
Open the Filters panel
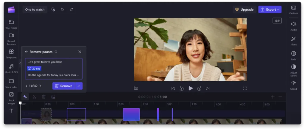pos(293,40)
